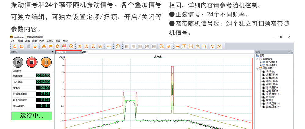Pause the test with orange button
This screenshot has height=129, width=305.
coord(46,62)
